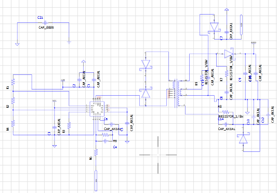Click the ground symbol at C21's left end
The image size is (277, 193).
[17, 44]
